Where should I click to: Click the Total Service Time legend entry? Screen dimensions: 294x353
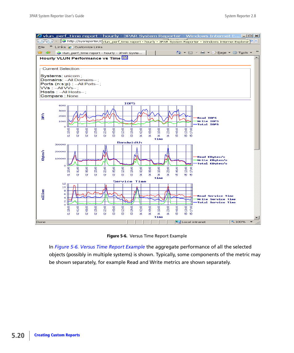pyautogui.click(x=214, y=202)
